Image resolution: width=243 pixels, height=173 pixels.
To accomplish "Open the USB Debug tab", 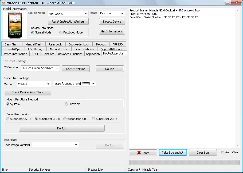I will [x=35, y=49].
